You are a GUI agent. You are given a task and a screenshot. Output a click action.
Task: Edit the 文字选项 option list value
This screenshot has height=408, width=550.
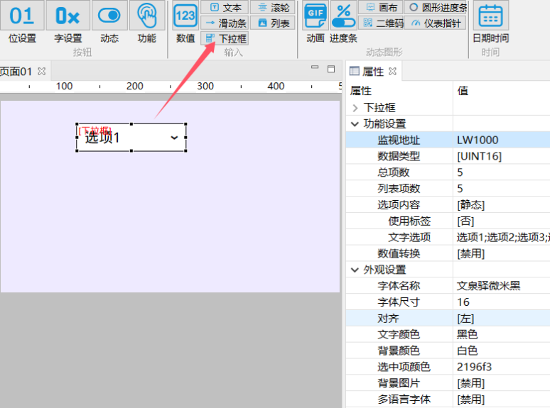point(502,238)
